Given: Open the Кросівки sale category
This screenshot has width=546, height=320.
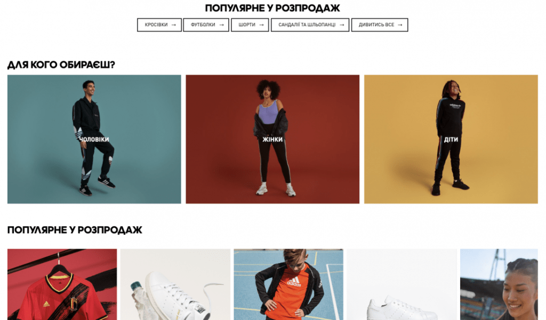Looking at the screenshot, I should [x=159, y=25].
